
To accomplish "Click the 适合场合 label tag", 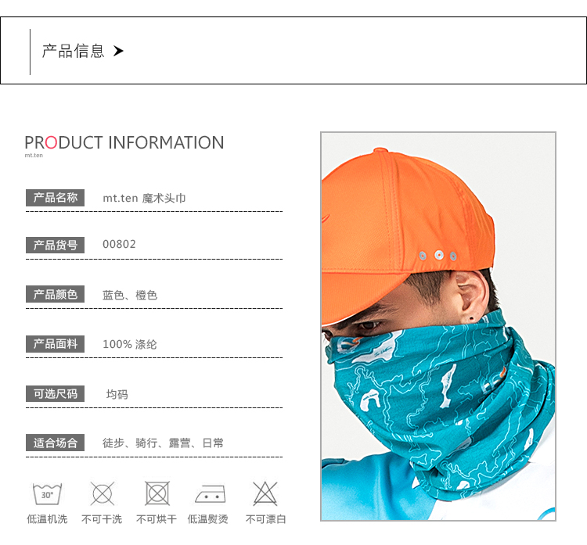I will (x=55, y=443).
